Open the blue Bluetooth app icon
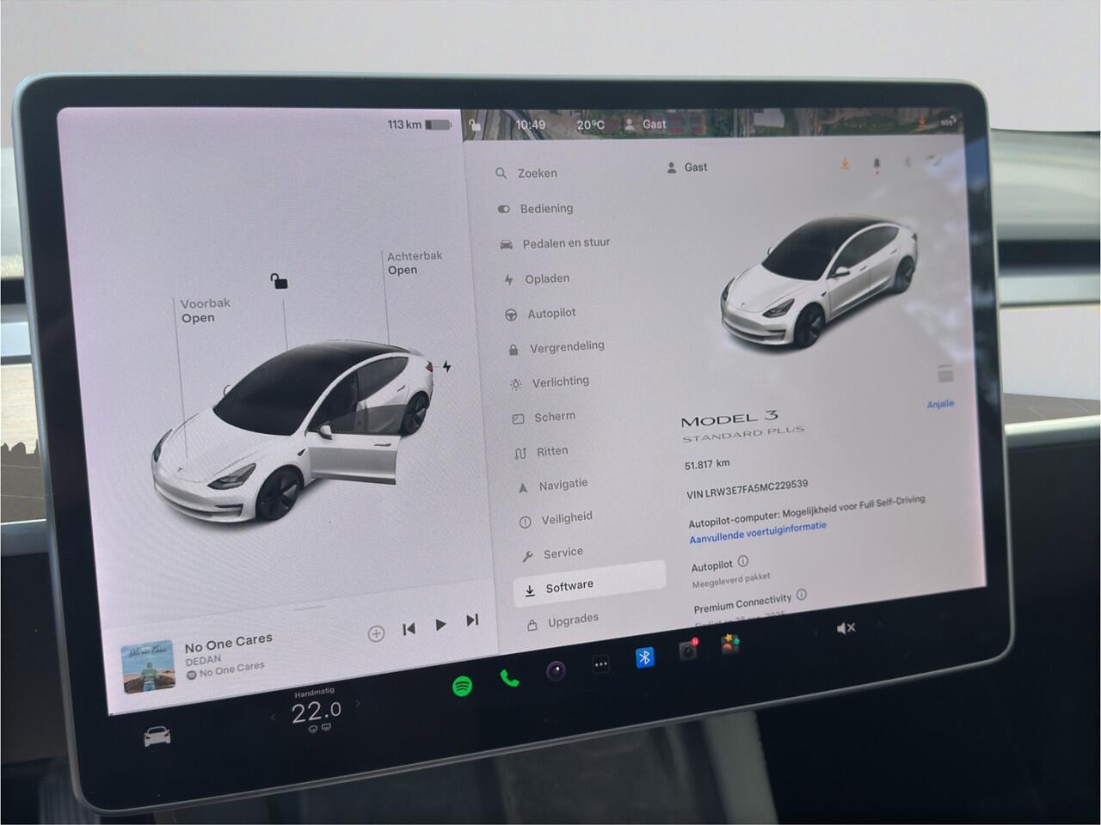 click(x=644, y=657)
